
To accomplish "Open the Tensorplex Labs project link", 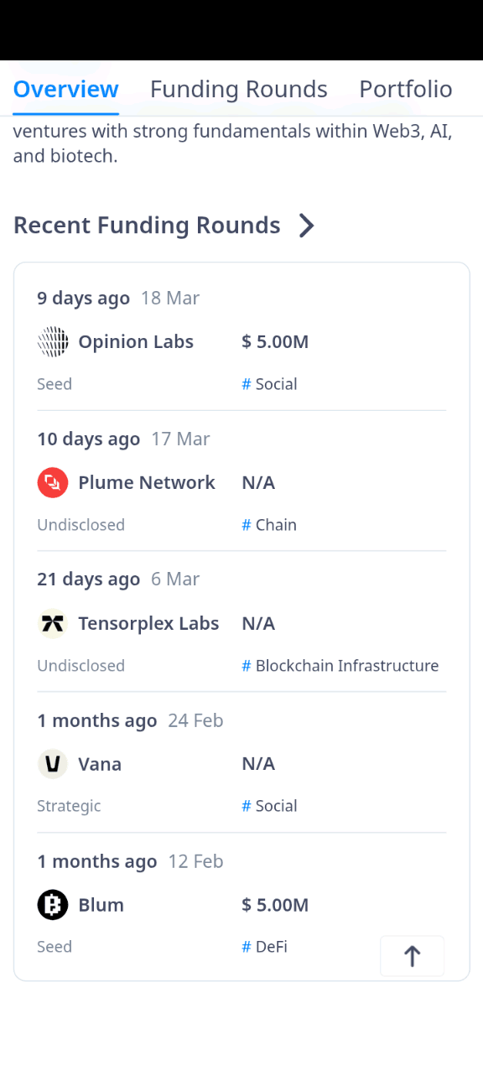I will point(148,624).
